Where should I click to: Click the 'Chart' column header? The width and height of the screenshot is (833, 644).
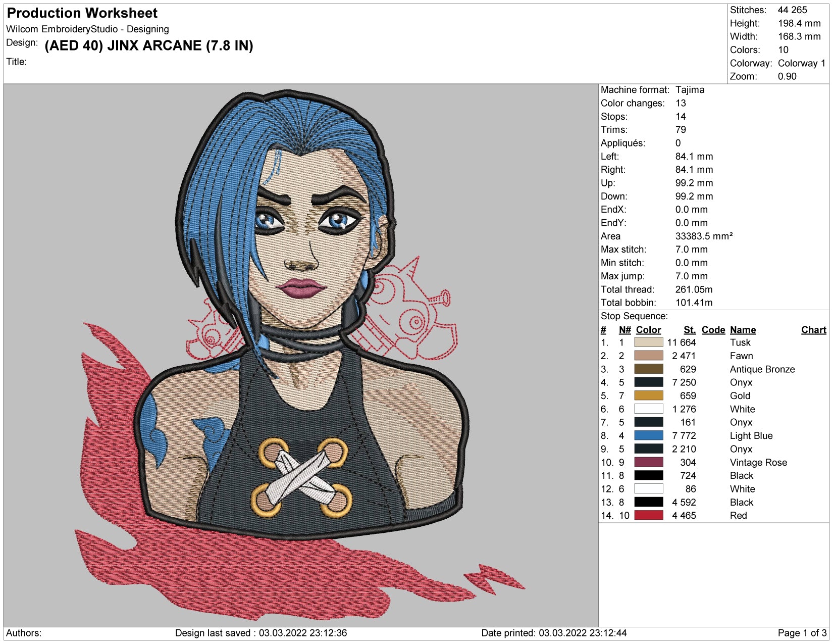[814, 330]
